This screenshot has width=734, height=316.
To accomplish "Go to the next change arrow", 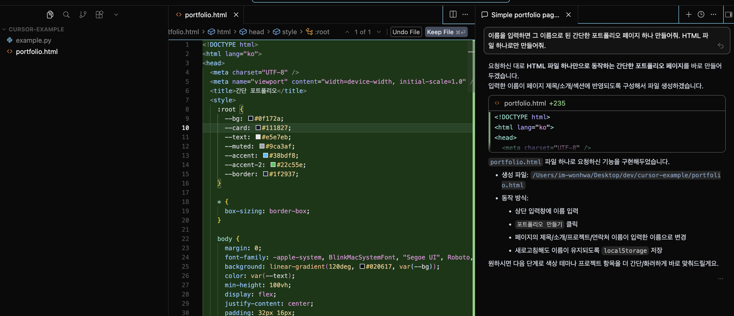I will [x=379, y=32].
